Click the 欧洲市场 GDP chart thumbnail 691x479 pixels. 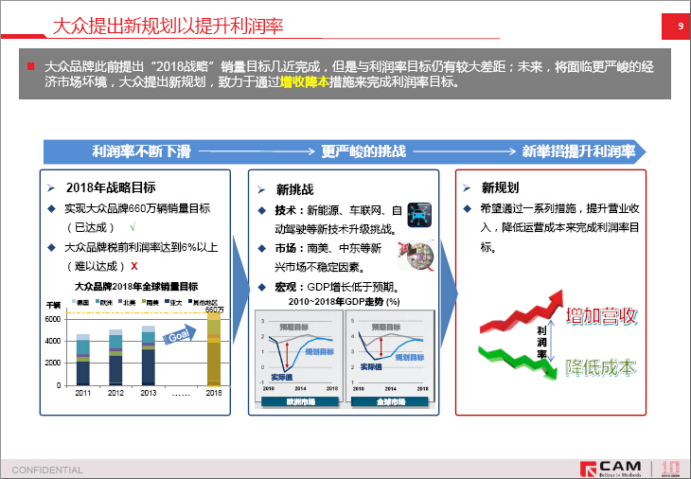click(x=299, y=354)
